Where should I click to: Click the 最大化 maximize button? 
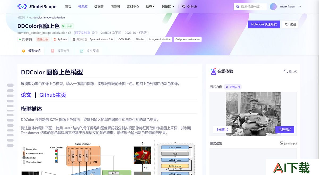290,71
